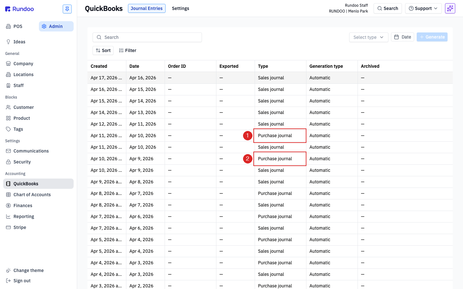Click Created cell Apr 12, 2026

pyautogui.click(x=106, y=124)
